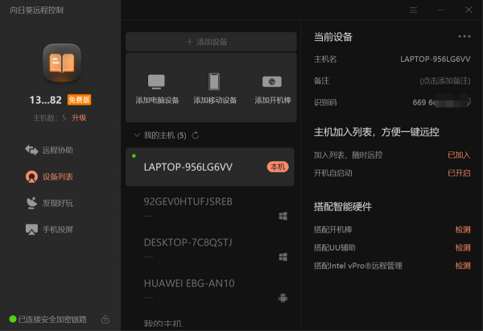
Task: Open the hamburger menu in title bar
Action: [x=413, y=10]
